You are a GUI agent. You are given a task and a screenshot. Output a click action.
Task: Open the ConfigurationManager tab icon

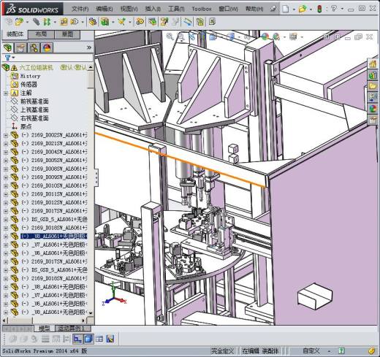point(34,47)
